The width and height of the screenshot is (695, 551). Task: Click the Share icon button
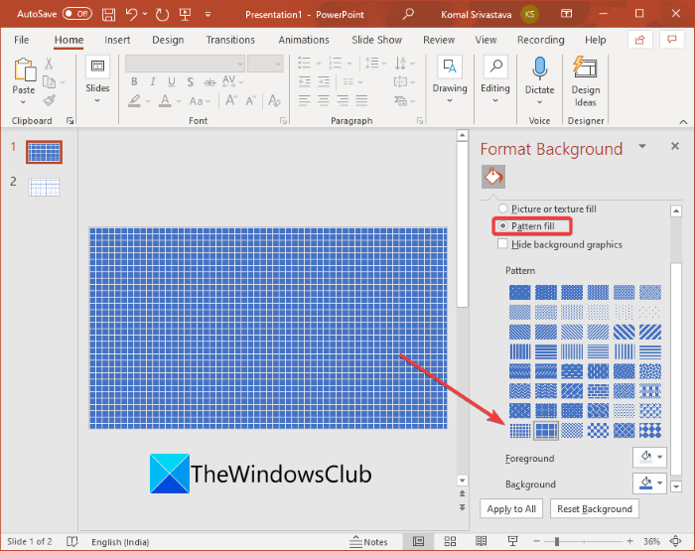pyautogui.click(x=640, y=40)
